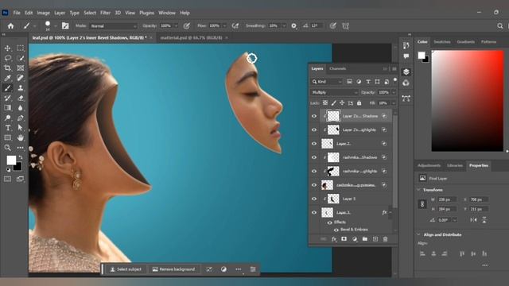
Task: Click the trash icon to delete layer
Action: click(x=385, y=239)
